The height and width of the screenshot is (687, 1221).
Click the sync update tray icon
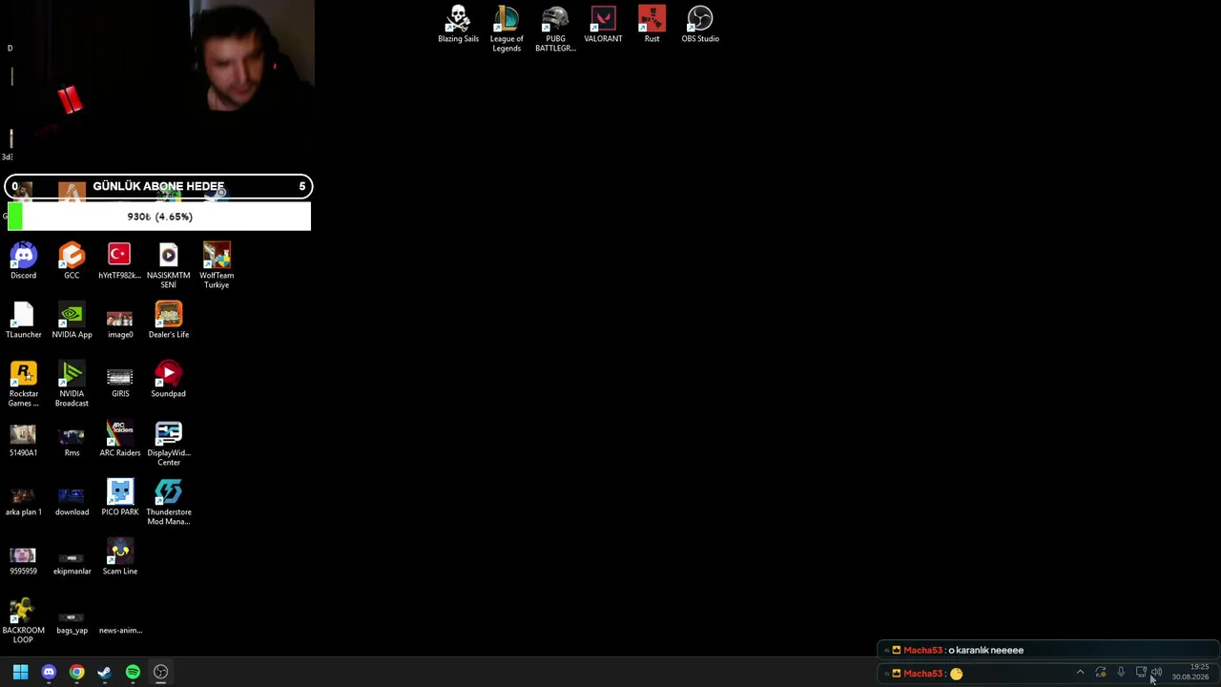click(1101, 673)
